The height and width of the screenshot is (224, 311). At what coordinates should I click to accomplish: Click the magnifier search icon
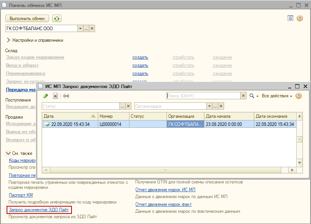click(x=252, y=96)
